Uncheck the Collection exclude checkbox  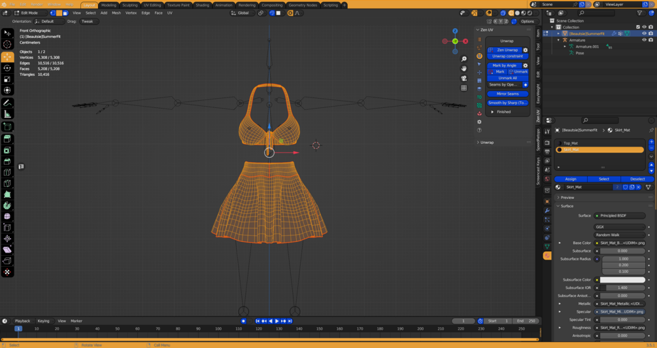pos(638,27)
